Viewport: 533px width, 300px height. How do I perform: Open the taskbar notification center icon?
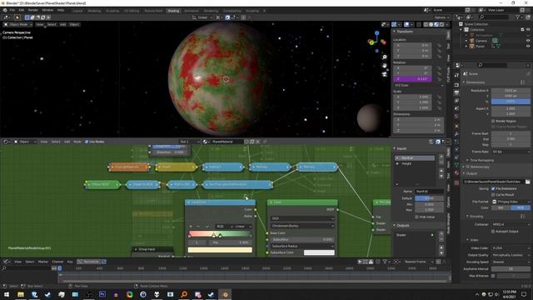(x=524, y=294)
